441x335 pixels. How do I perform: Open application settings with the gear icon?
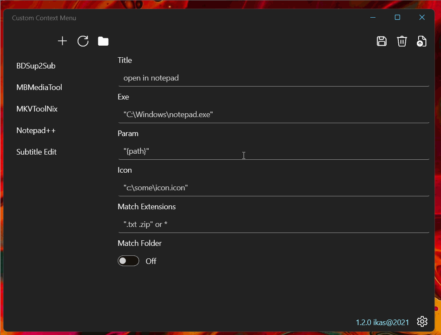[422, 321]
